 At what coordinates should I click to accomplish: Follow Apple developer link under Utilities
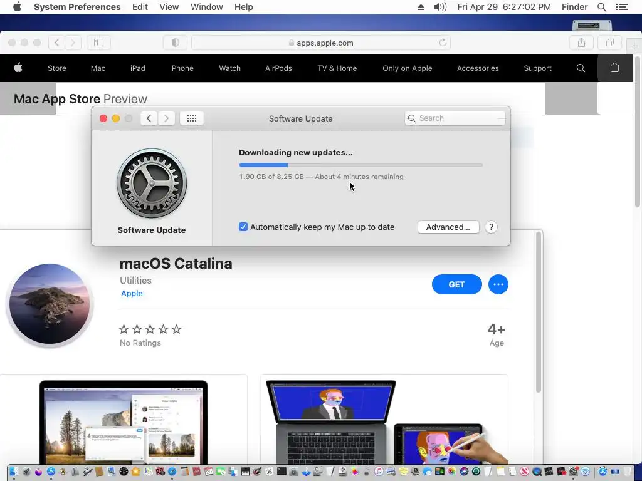(x=132, y=293)
